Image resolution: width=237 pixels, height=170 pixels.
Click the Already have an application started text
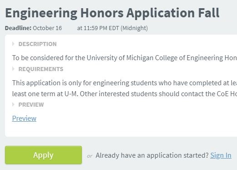pyautogui.click(x=152, y=155)
